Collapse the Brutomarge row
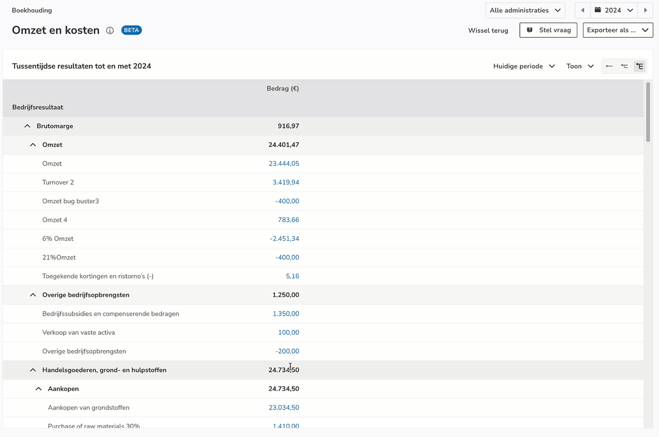 coord(28,126)
